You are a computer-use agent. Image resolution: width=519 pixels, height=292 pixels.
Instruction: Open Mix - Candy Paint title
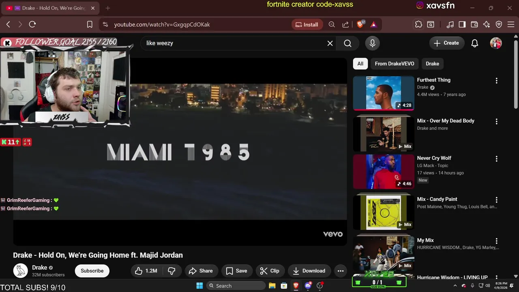tap(437, 199)
